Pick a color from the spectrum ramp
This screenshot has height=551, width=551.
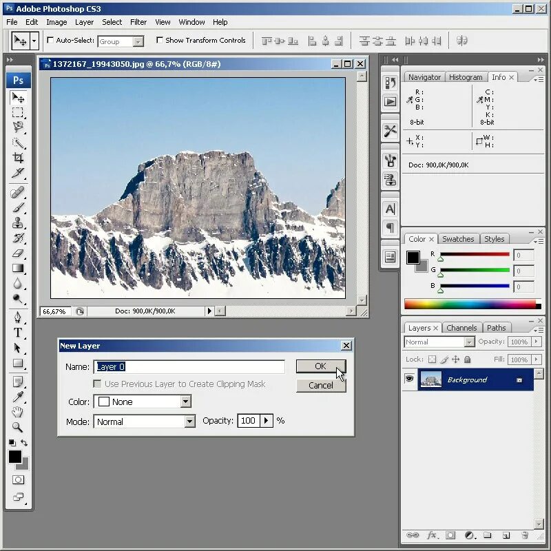[472, 304]
